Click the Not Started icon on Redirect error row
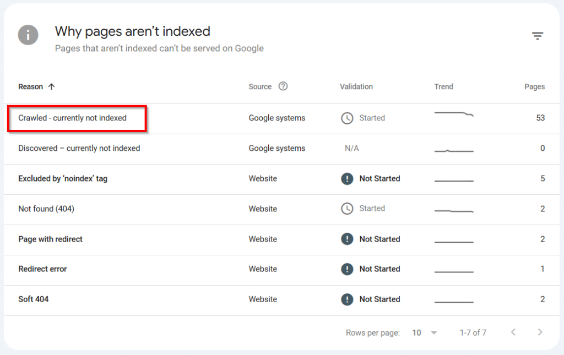Viewport: 564px width, 355px height. coord(347,269)
